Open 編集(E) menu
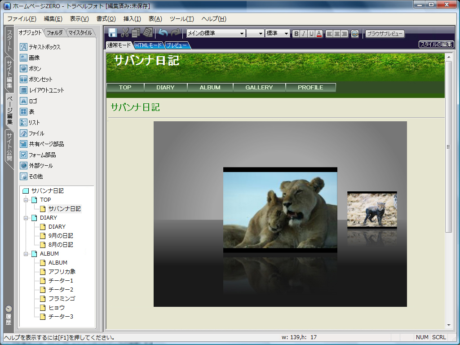Screen dimensions: 460x345 [x=53, y=19]
